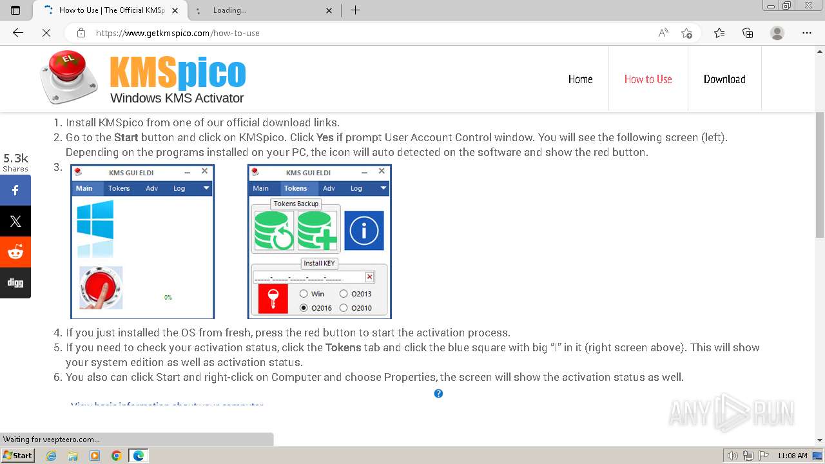Open a new browser tab
Image resolution: width=825 pixels, height=464 pixels.
[x=355, y=10]
